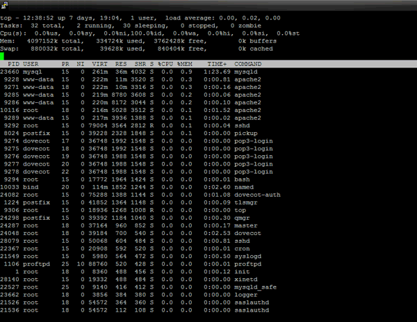Select the mysqld process row
The width and height of the screenshot is (417, 322).
[139, 72]
